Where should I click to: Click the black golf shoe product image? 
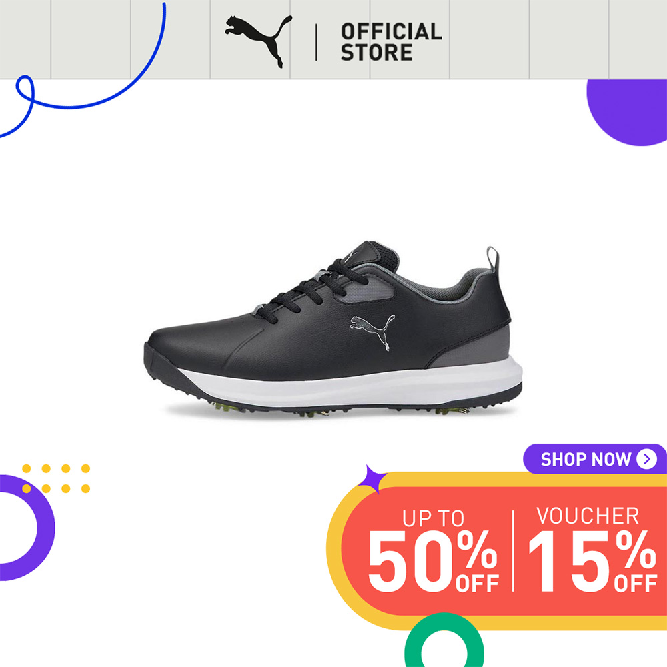[333, 329]
